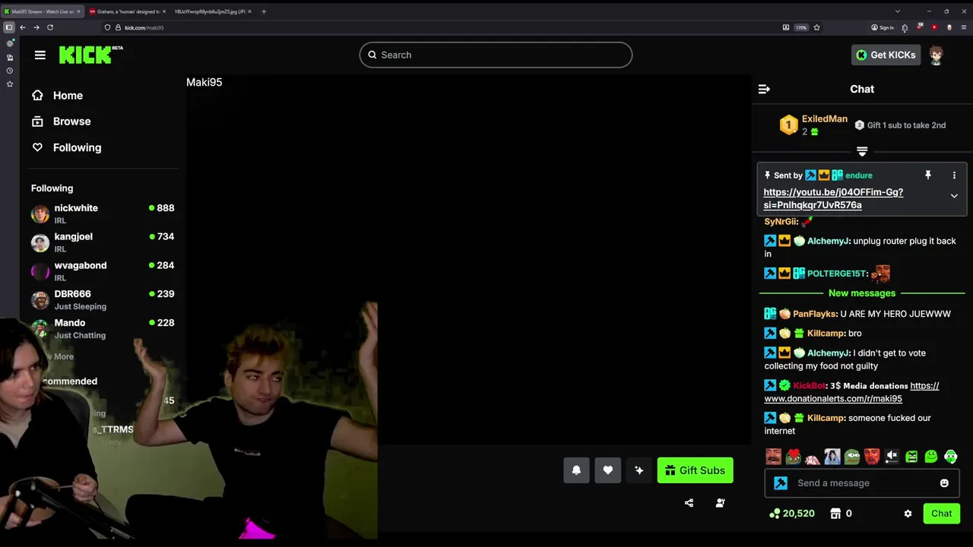The width and height of the screenshot is (973, 547).
Task: Open the browser application hamburger menu
Action: point(964,27)
